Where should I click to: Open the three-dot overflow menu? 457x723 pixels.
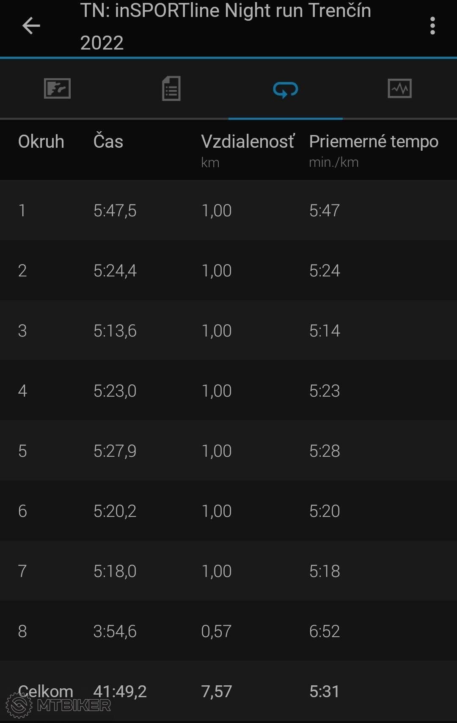[x=432, y=26]
